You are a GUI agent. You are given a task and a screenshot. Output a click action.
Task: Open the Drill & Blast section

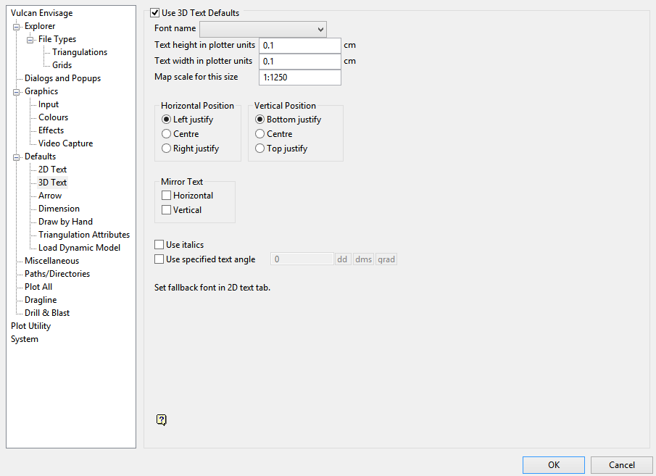point(47,313)
